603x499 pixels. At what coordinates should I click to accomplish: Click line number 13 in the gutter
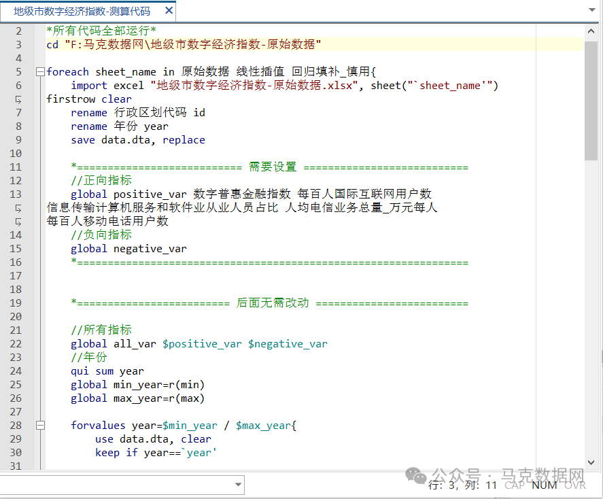(16, 194)
